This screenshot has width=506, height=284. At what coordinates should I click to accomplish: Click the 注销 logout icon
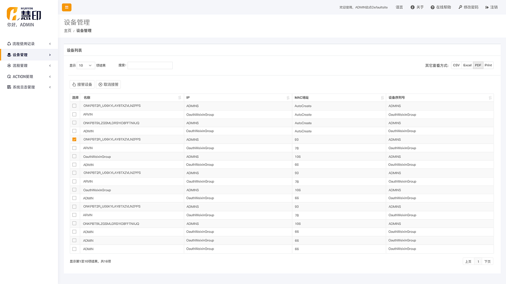coord(487,7)
